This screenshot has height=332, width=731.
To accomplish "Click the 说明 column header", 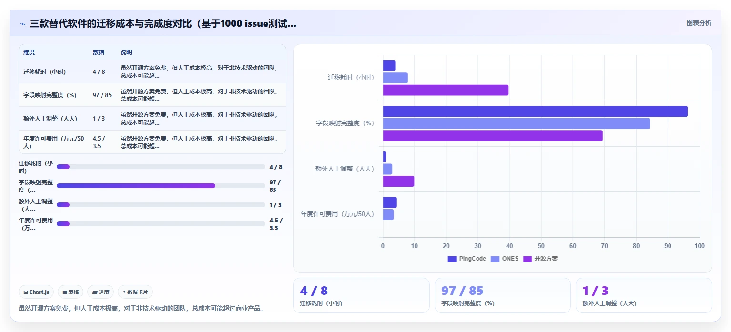I will 126,52.
